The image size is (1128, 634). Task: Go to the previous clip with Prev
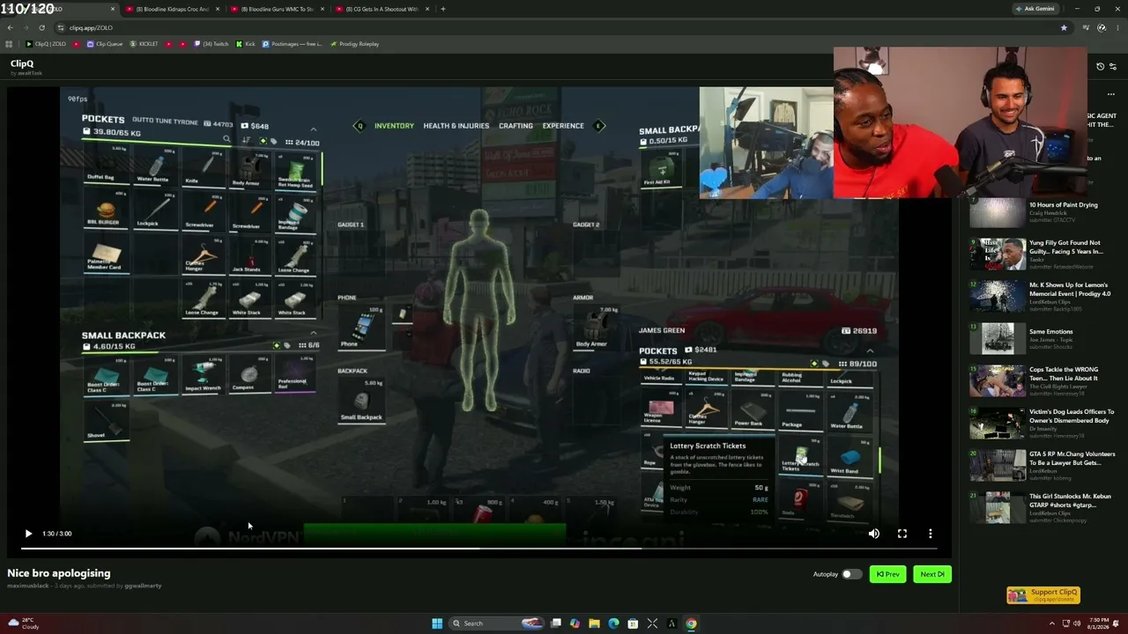point(887,574)
